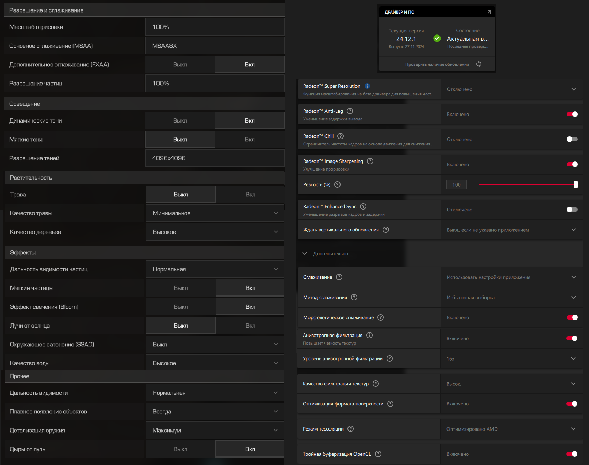Show help for Анизотропная фильтрация

tap(369, 335)
